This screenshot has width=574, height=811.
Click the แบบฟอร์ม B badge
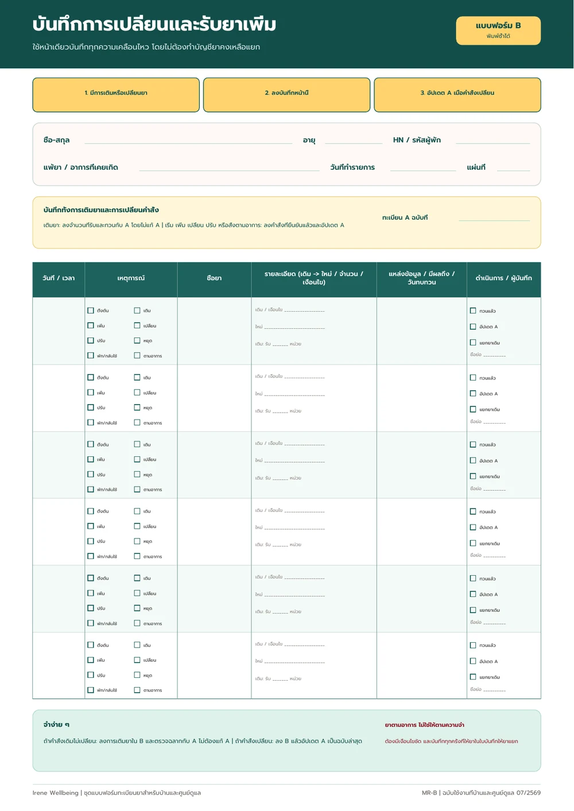pyautogui.click(x=498, y=30)
